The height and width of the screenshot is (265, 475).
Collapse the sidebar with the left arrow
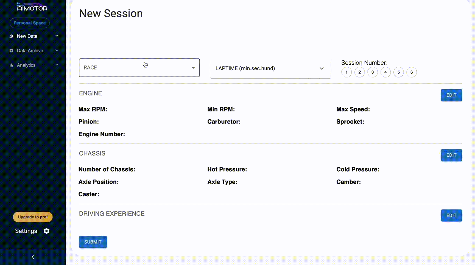point(33,257)
